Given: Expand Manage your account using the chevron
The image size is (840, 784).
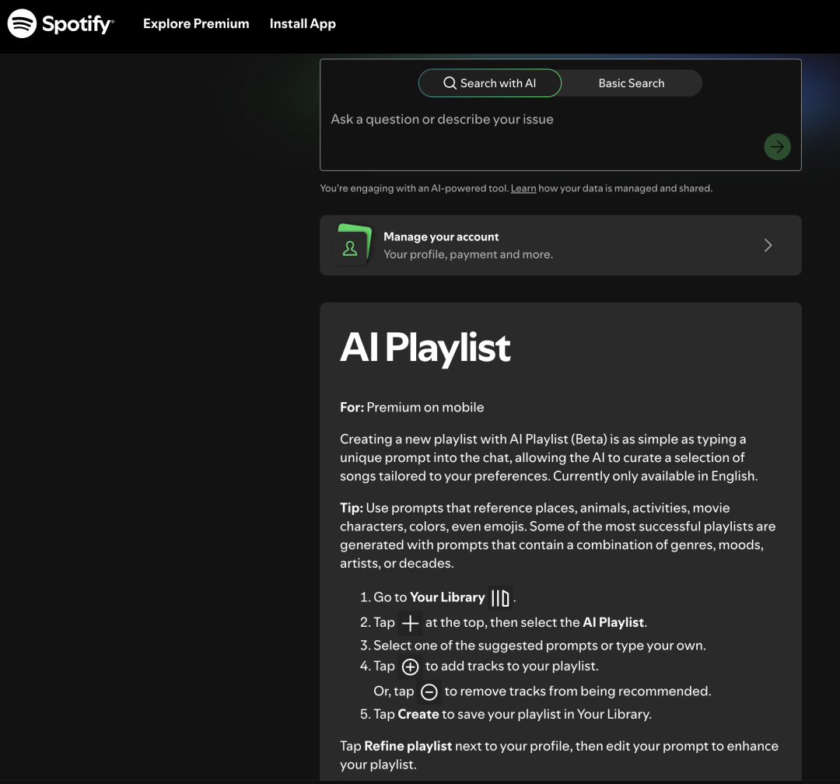Looking at the screenshot, I should pyautogui.click(x=768, y=246).
